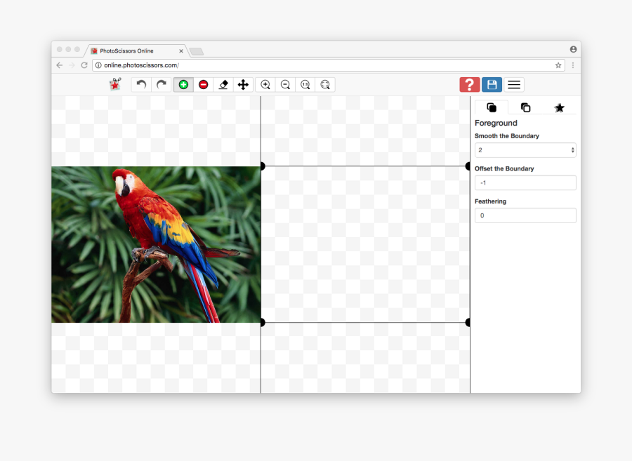Zoom in with the magnifier plus icon
The height and width of the screenshot is (461, 632).
pos(265,84)
